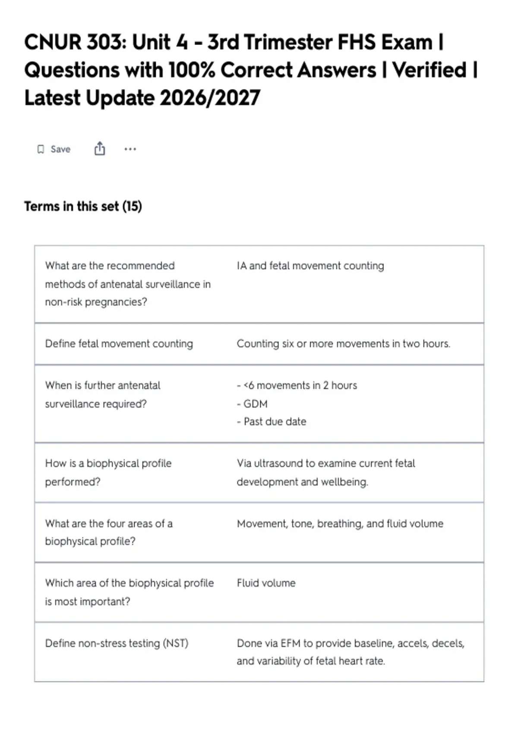Select the term 'Define non-stress testing (NST)'
518x735 pixels.
pyautogui.click(x=117, y=643)
